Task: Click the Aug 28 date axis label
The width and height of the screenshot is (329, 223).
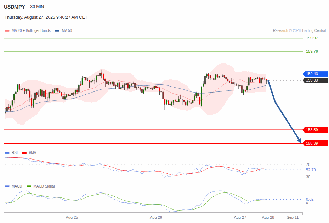Action: tap(268, 217)
